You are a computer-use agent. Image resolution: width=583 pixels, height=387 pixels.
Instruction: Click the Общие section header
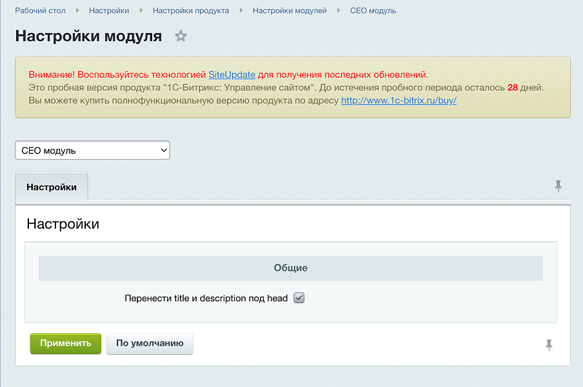click(x=290, y=267)
